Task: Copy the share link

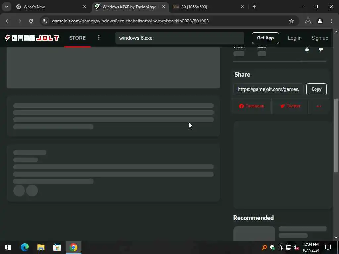Action: (x=316, y=89)
